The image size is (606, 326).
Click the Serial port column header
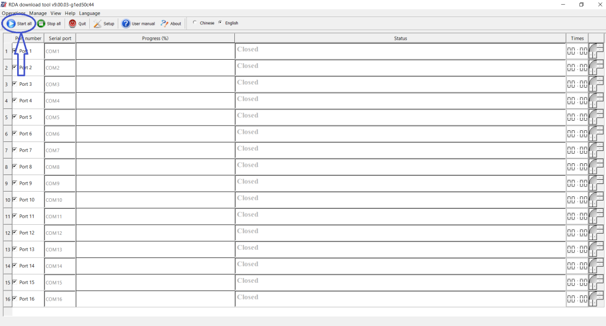coord(60,38)
